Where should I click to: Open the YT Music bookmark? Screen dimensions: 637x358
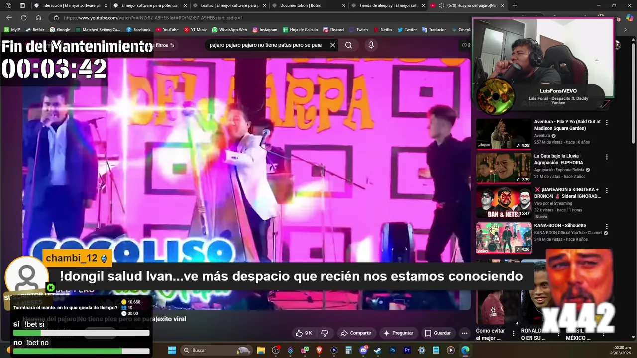[x=195, y=30]
